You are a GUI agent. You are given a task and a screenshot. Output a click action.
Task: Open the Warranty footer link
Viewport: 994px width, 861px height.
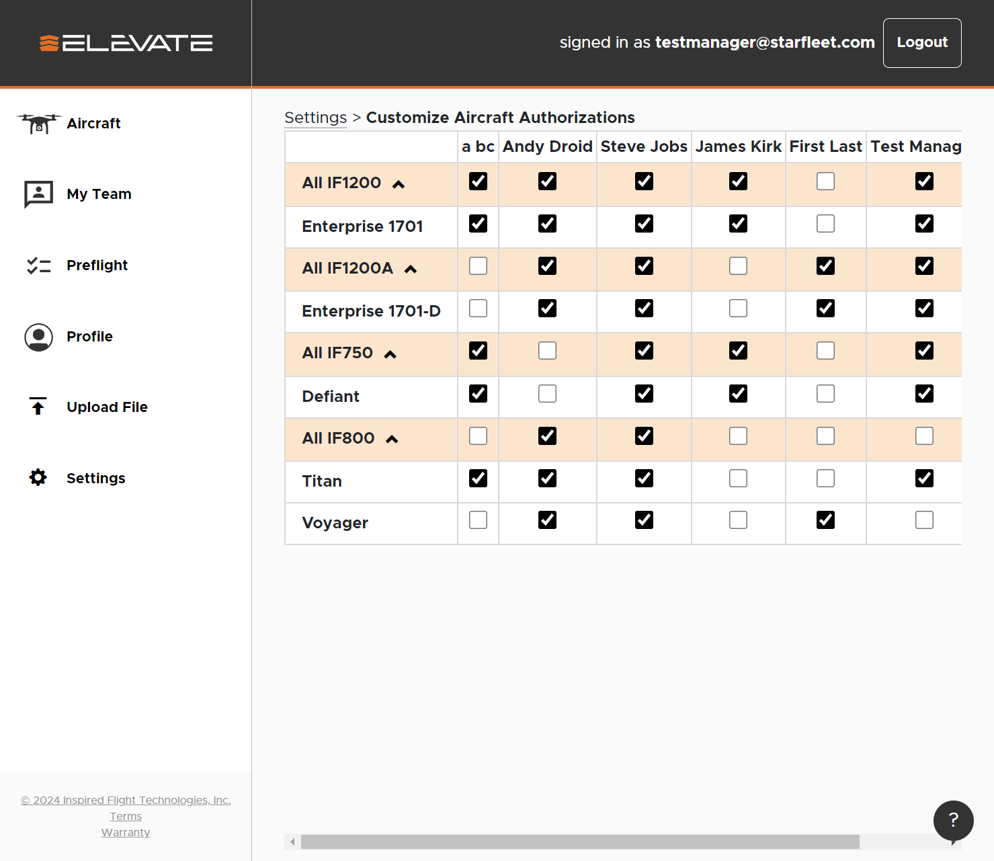[x=126, y=832]
